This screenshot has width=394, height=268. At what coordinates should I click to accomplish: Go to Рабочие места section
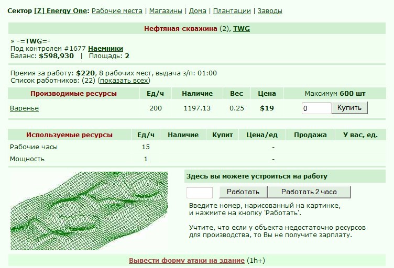click(117, 11)
